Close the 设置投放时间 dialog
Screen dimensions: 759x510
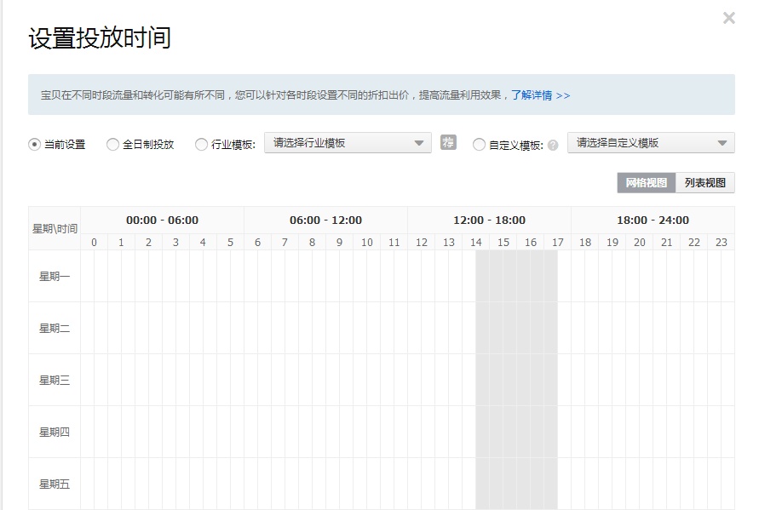(729, 17)
